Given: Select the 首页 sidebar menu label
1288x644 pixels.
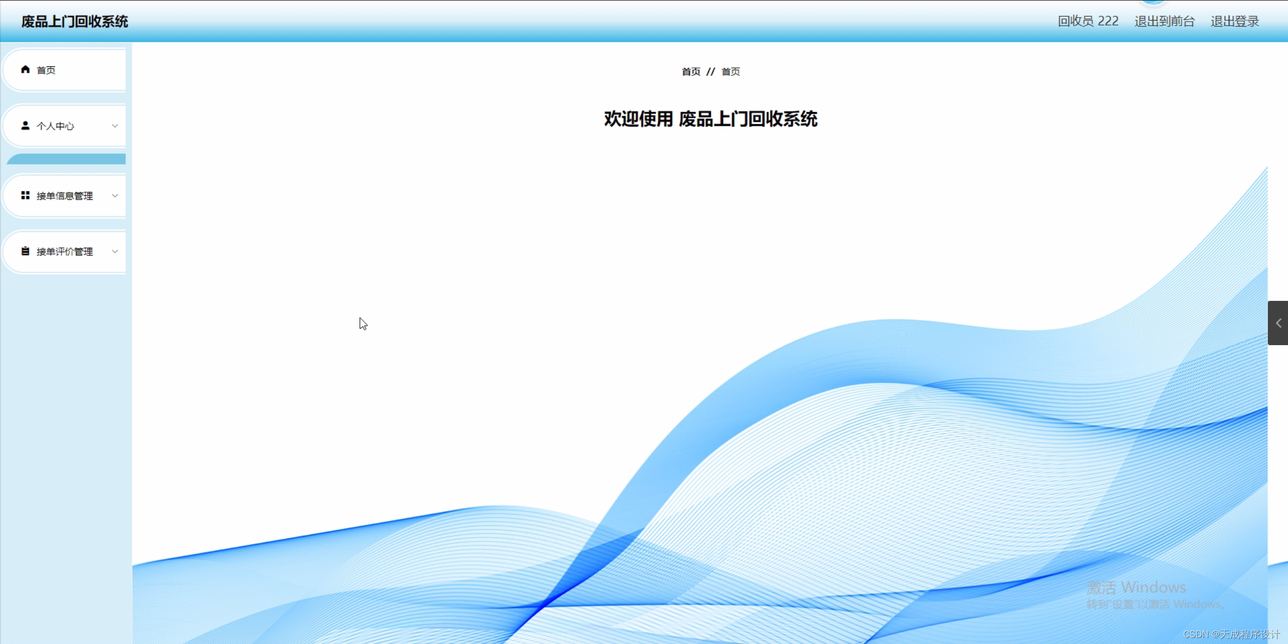Looking at the screenshot, I should click(x=46, y=70).
